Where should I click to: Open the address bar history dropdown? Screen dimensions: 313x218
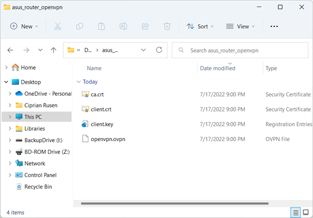pos(143,50)
